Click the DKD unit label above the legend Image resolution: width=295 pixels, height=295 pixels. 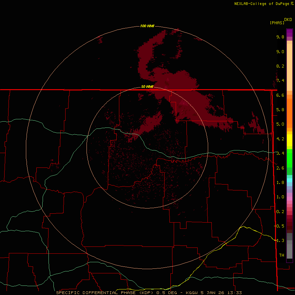pyautogui.click(x=288, y=20)
